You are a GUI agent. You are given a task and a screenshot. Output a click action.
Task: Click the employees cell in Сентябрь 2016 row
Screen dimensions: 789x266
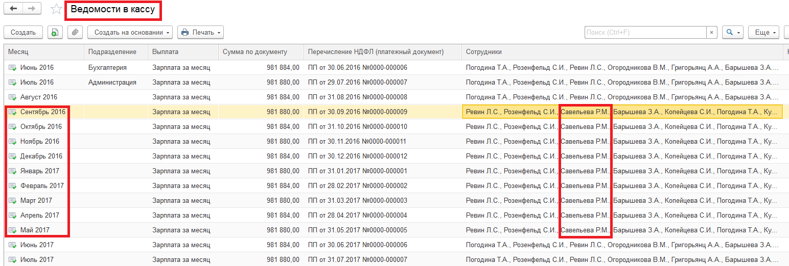pyautogui.click(x=622, y=112)
